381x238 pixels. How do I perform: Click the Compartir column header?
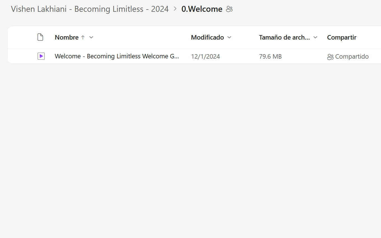click(x=342, y=37)
